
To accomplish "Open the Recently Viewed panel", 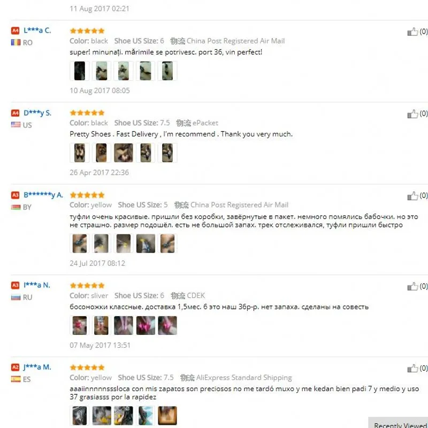I will point(399,423).
